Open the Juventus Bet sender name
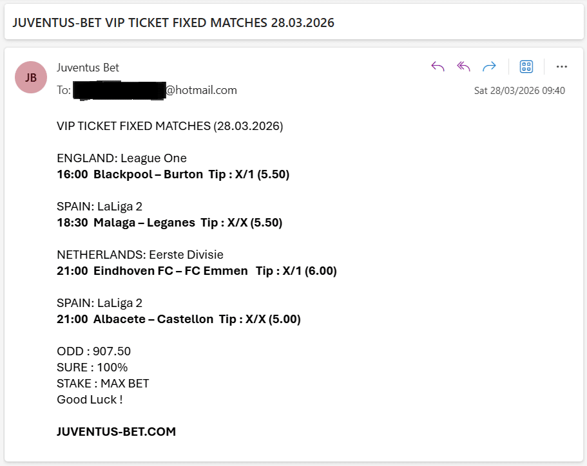Screen dimensions: 587x466 pos(88,68)
